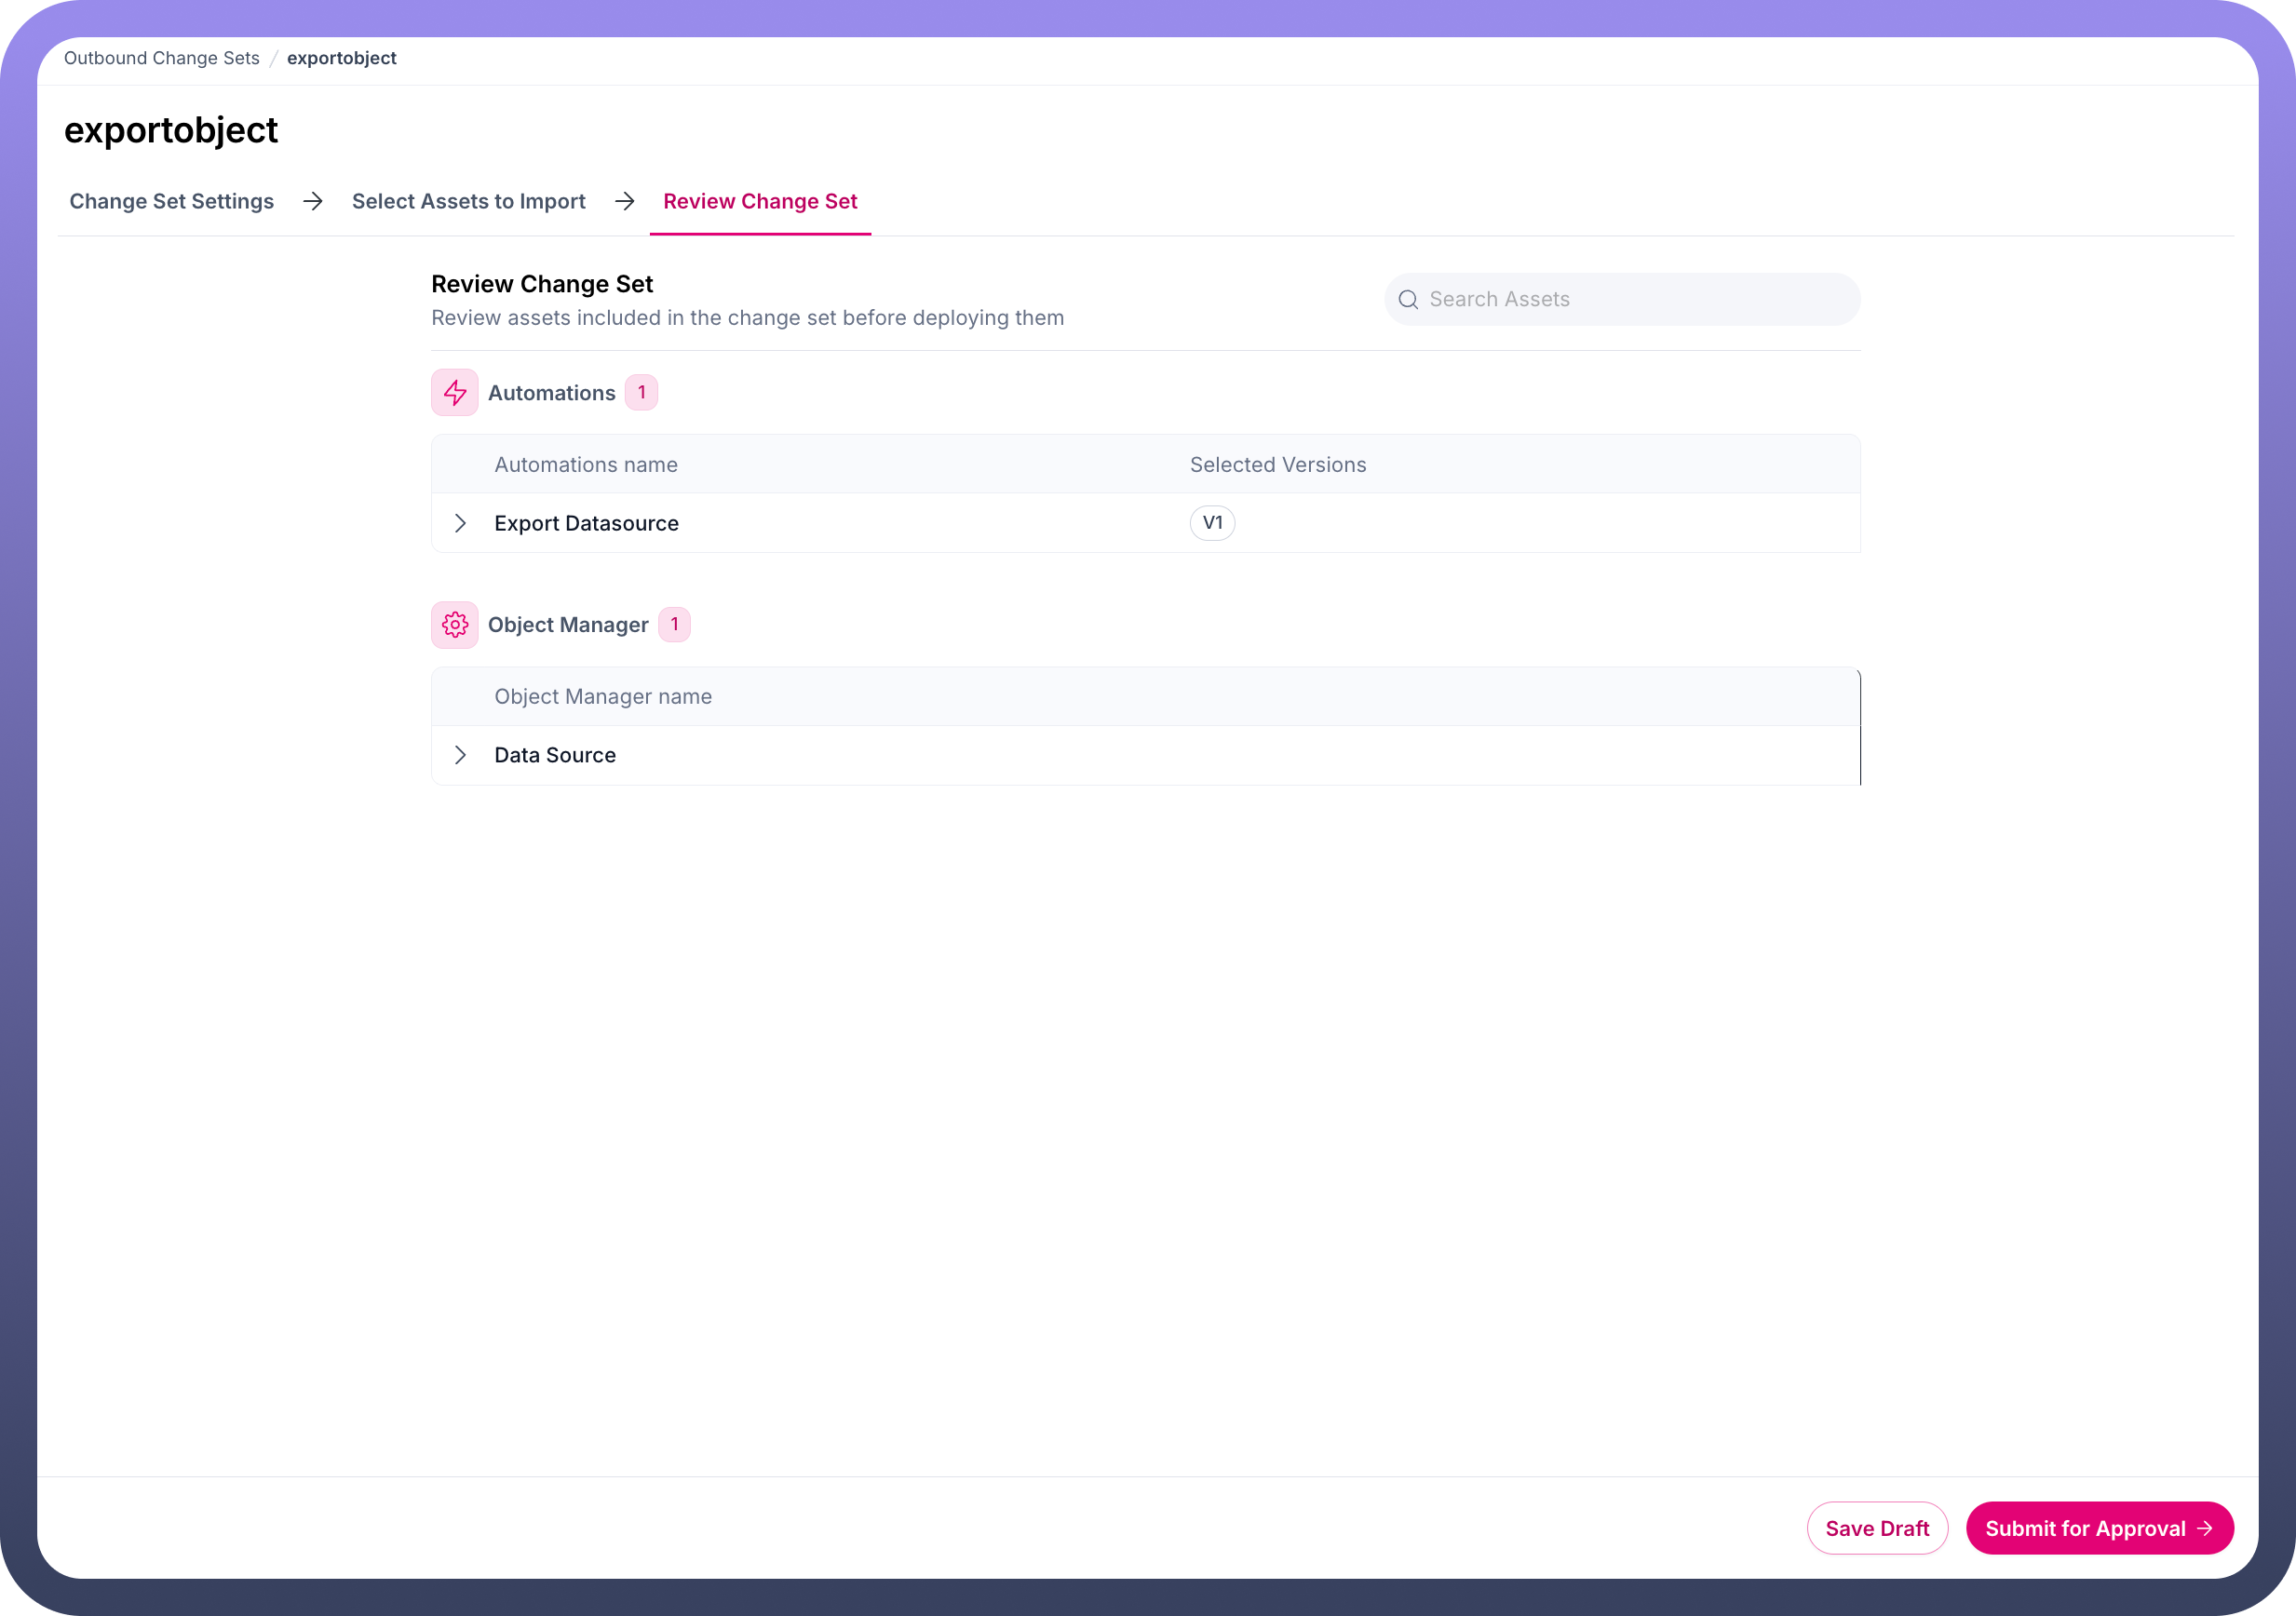This screenshot has width=2296, height=1616.
Task: Open Outbound Change Sets breadcrumb link
Action: tap(162, 58)
